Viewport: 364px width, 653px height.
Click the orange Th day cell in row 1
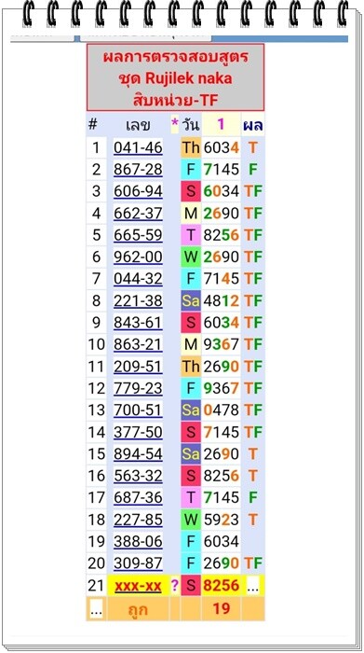pyautogui.click(x=191, y=147)
